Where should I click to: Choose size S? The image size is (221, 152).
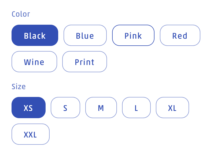(x=65, y=108)
